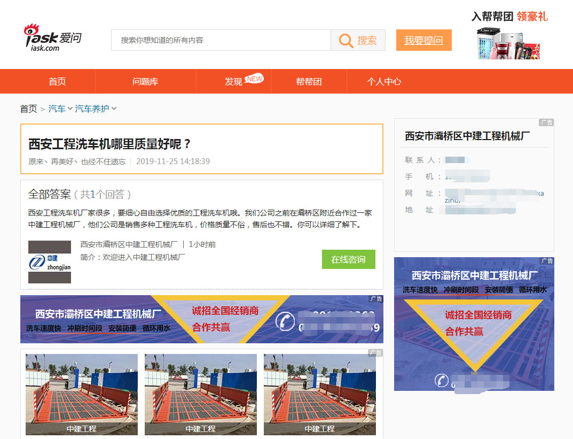Click 广告 tag above product photos

click(375, 353)
